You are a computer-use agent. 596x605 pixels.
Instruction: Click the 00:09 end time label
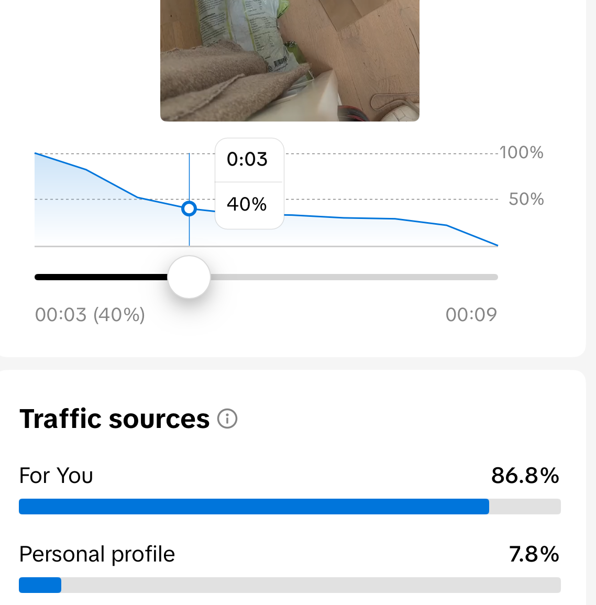pyautogui.click(x=471, y=315)
